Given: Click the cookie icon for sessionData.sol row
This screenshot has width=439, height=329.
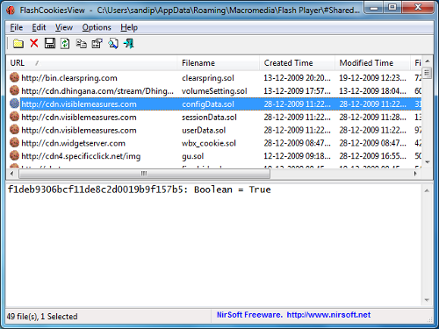Looking at the screenshot, I should tap(14, 117).
